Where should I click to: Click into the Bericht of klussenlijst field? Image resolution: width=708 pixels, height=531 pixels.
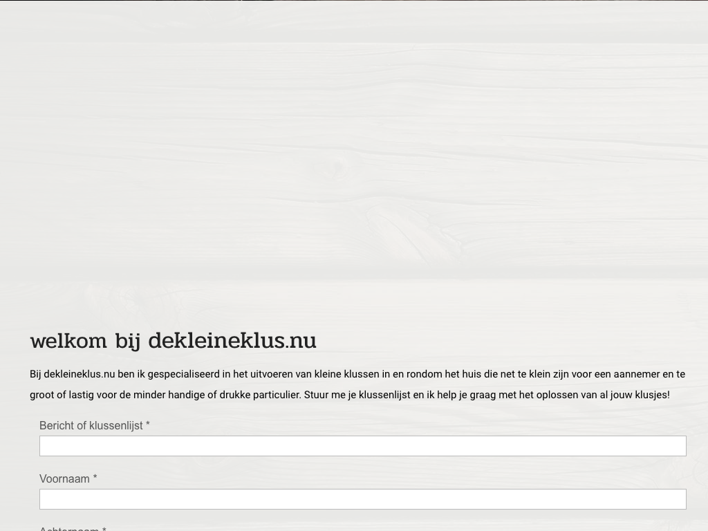coord(362,446)
